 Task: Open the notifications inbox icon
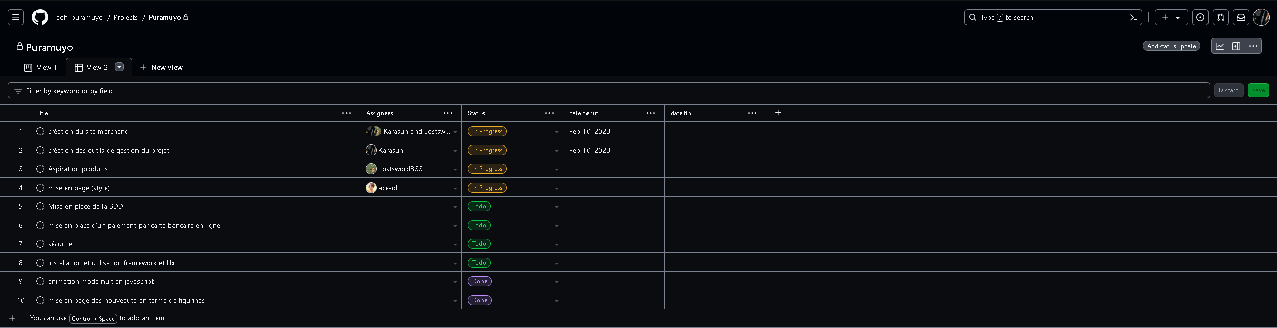[1240, 17]
